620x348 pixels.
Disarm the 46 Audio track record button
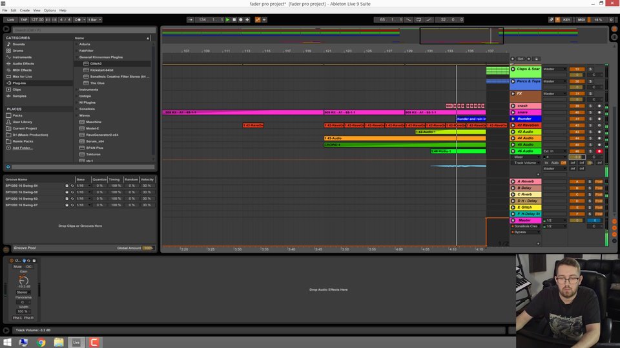pyautogui.click(x=599, y=151)
